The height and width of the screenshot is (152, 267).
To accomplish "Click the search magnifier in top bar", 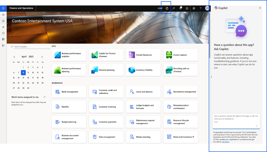I will [174, 8].
